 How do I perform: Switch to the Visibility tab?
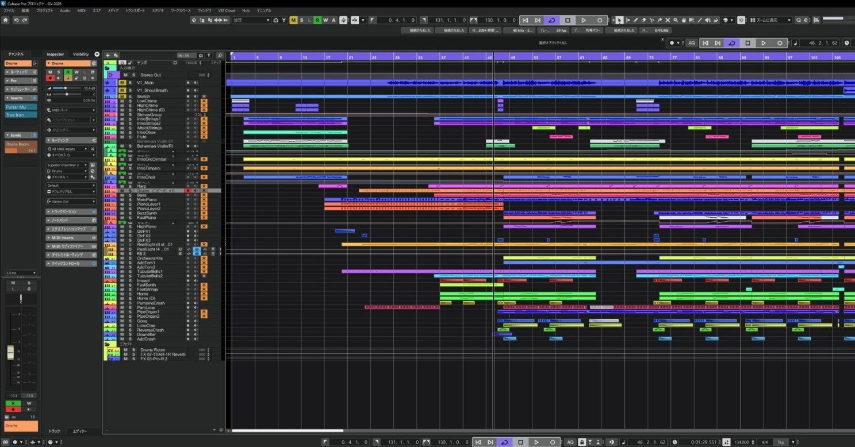(x=81, y=54)
